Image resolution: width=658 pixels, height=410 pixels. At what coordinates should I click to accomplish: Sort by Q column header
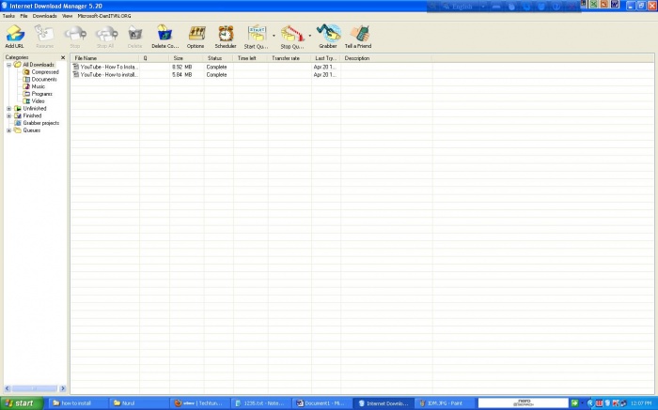(x=154, y=58)
